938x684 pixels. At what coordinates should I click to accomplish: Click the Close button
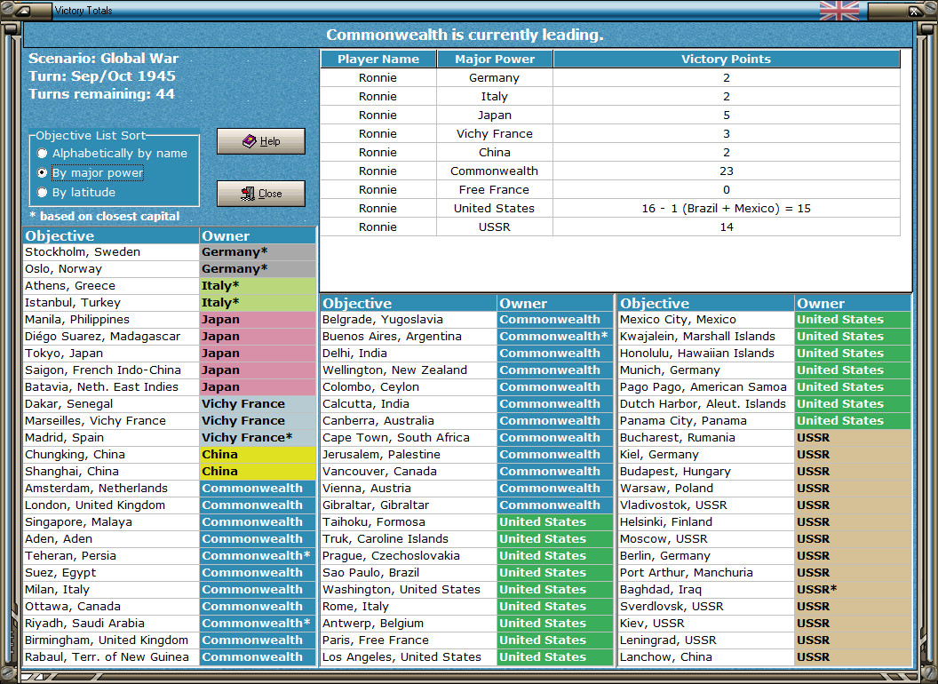tap(261, 194)
